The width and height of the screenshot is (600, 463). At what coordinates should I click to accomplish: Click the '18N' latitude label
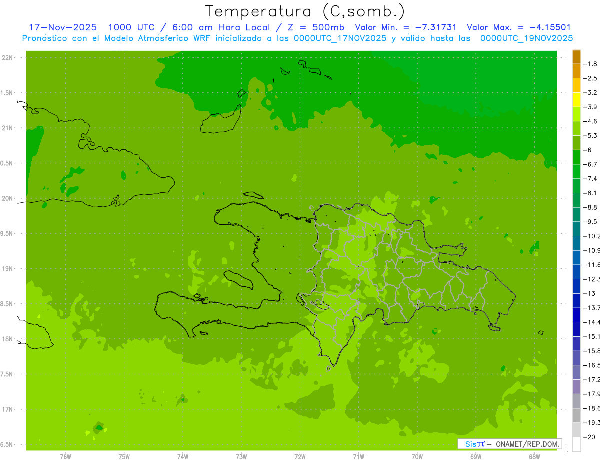8,339
